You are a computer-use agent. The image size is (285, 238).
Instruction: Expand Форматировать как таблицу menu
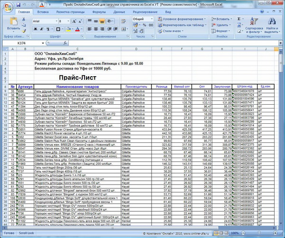click(x=182, y=25)
